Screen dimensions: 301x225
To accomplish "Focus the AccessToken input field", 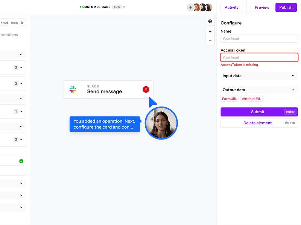I will (x=259, y=57).
